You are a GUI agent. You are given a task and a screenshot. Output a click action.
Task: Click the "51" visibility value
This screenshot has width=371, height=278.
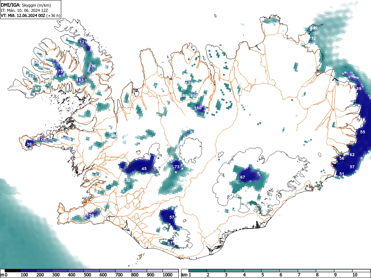click(x=342, y=174)
